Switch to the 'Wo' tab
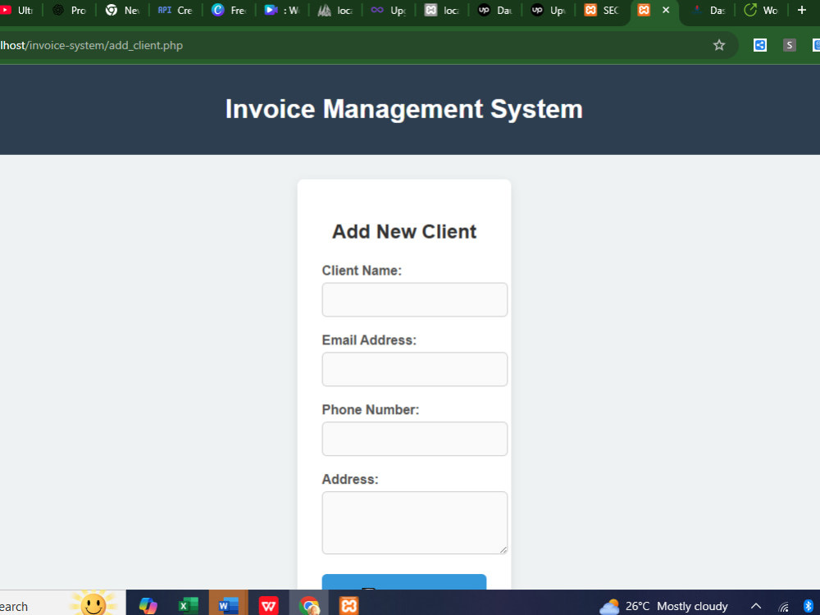Image resolution: width=820 pixels, height=615 pixels. [x=762, y=10]
